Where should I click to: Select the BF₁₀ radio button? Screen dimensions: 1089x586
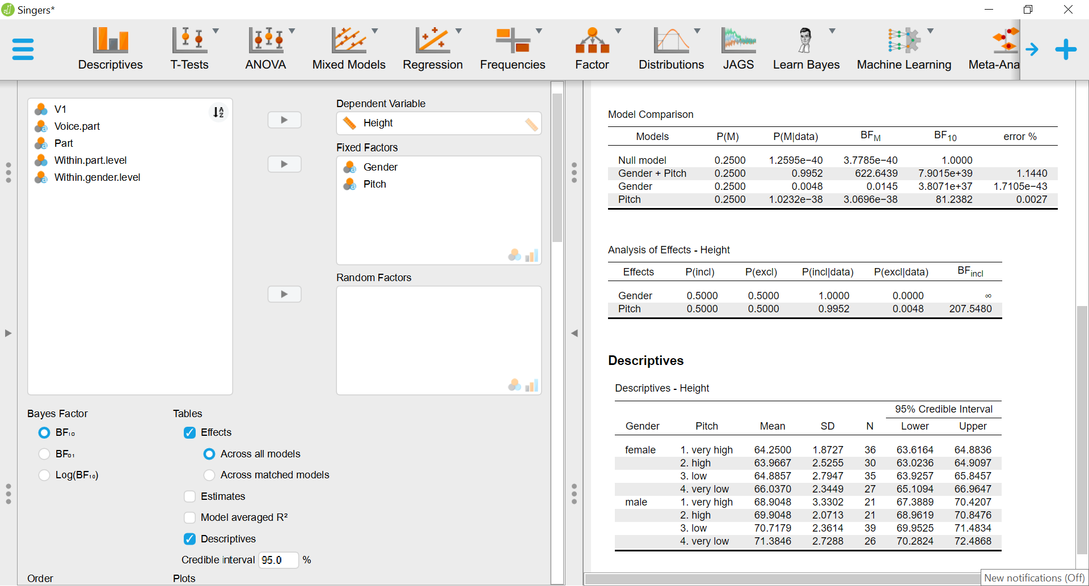[x=44, y=432]
